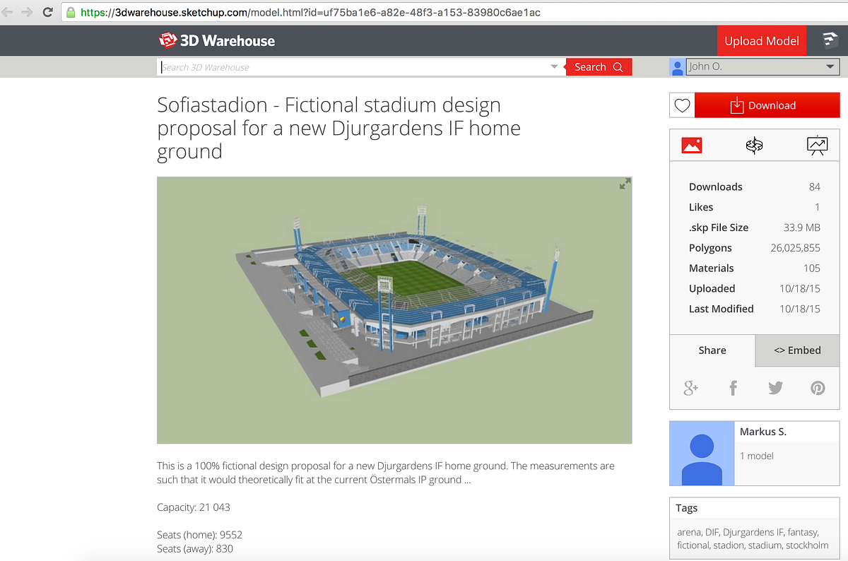The image size is (848, 561).
Task: Click the stockholm tag
Action: click(806, 545)
